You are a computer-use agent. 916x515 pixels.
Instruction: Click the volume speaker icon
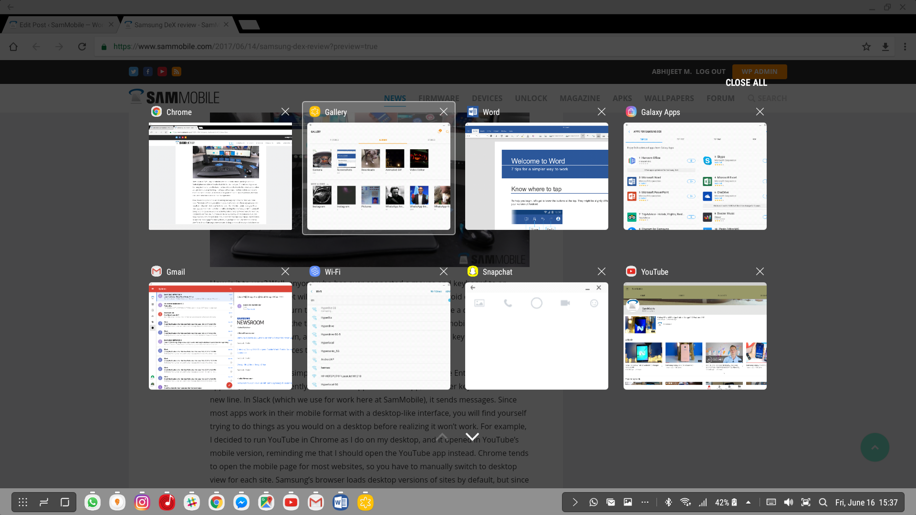click(789, 502)
